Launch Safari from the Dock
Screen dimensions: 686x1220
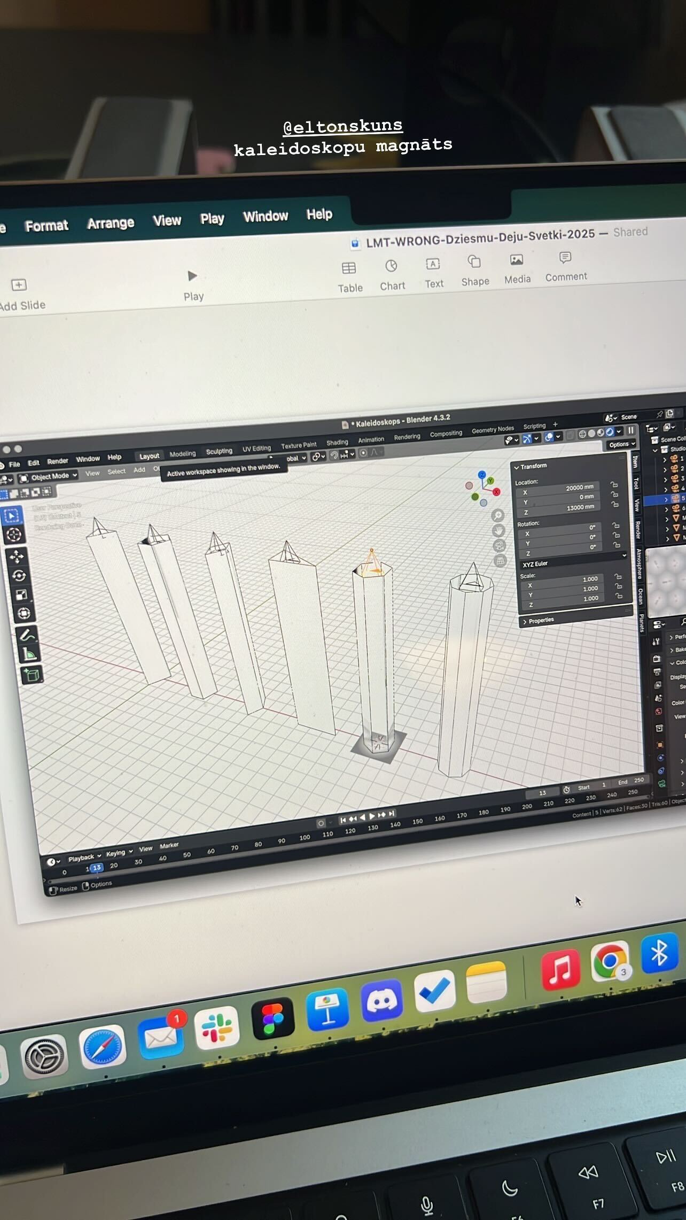[103, 1046]
